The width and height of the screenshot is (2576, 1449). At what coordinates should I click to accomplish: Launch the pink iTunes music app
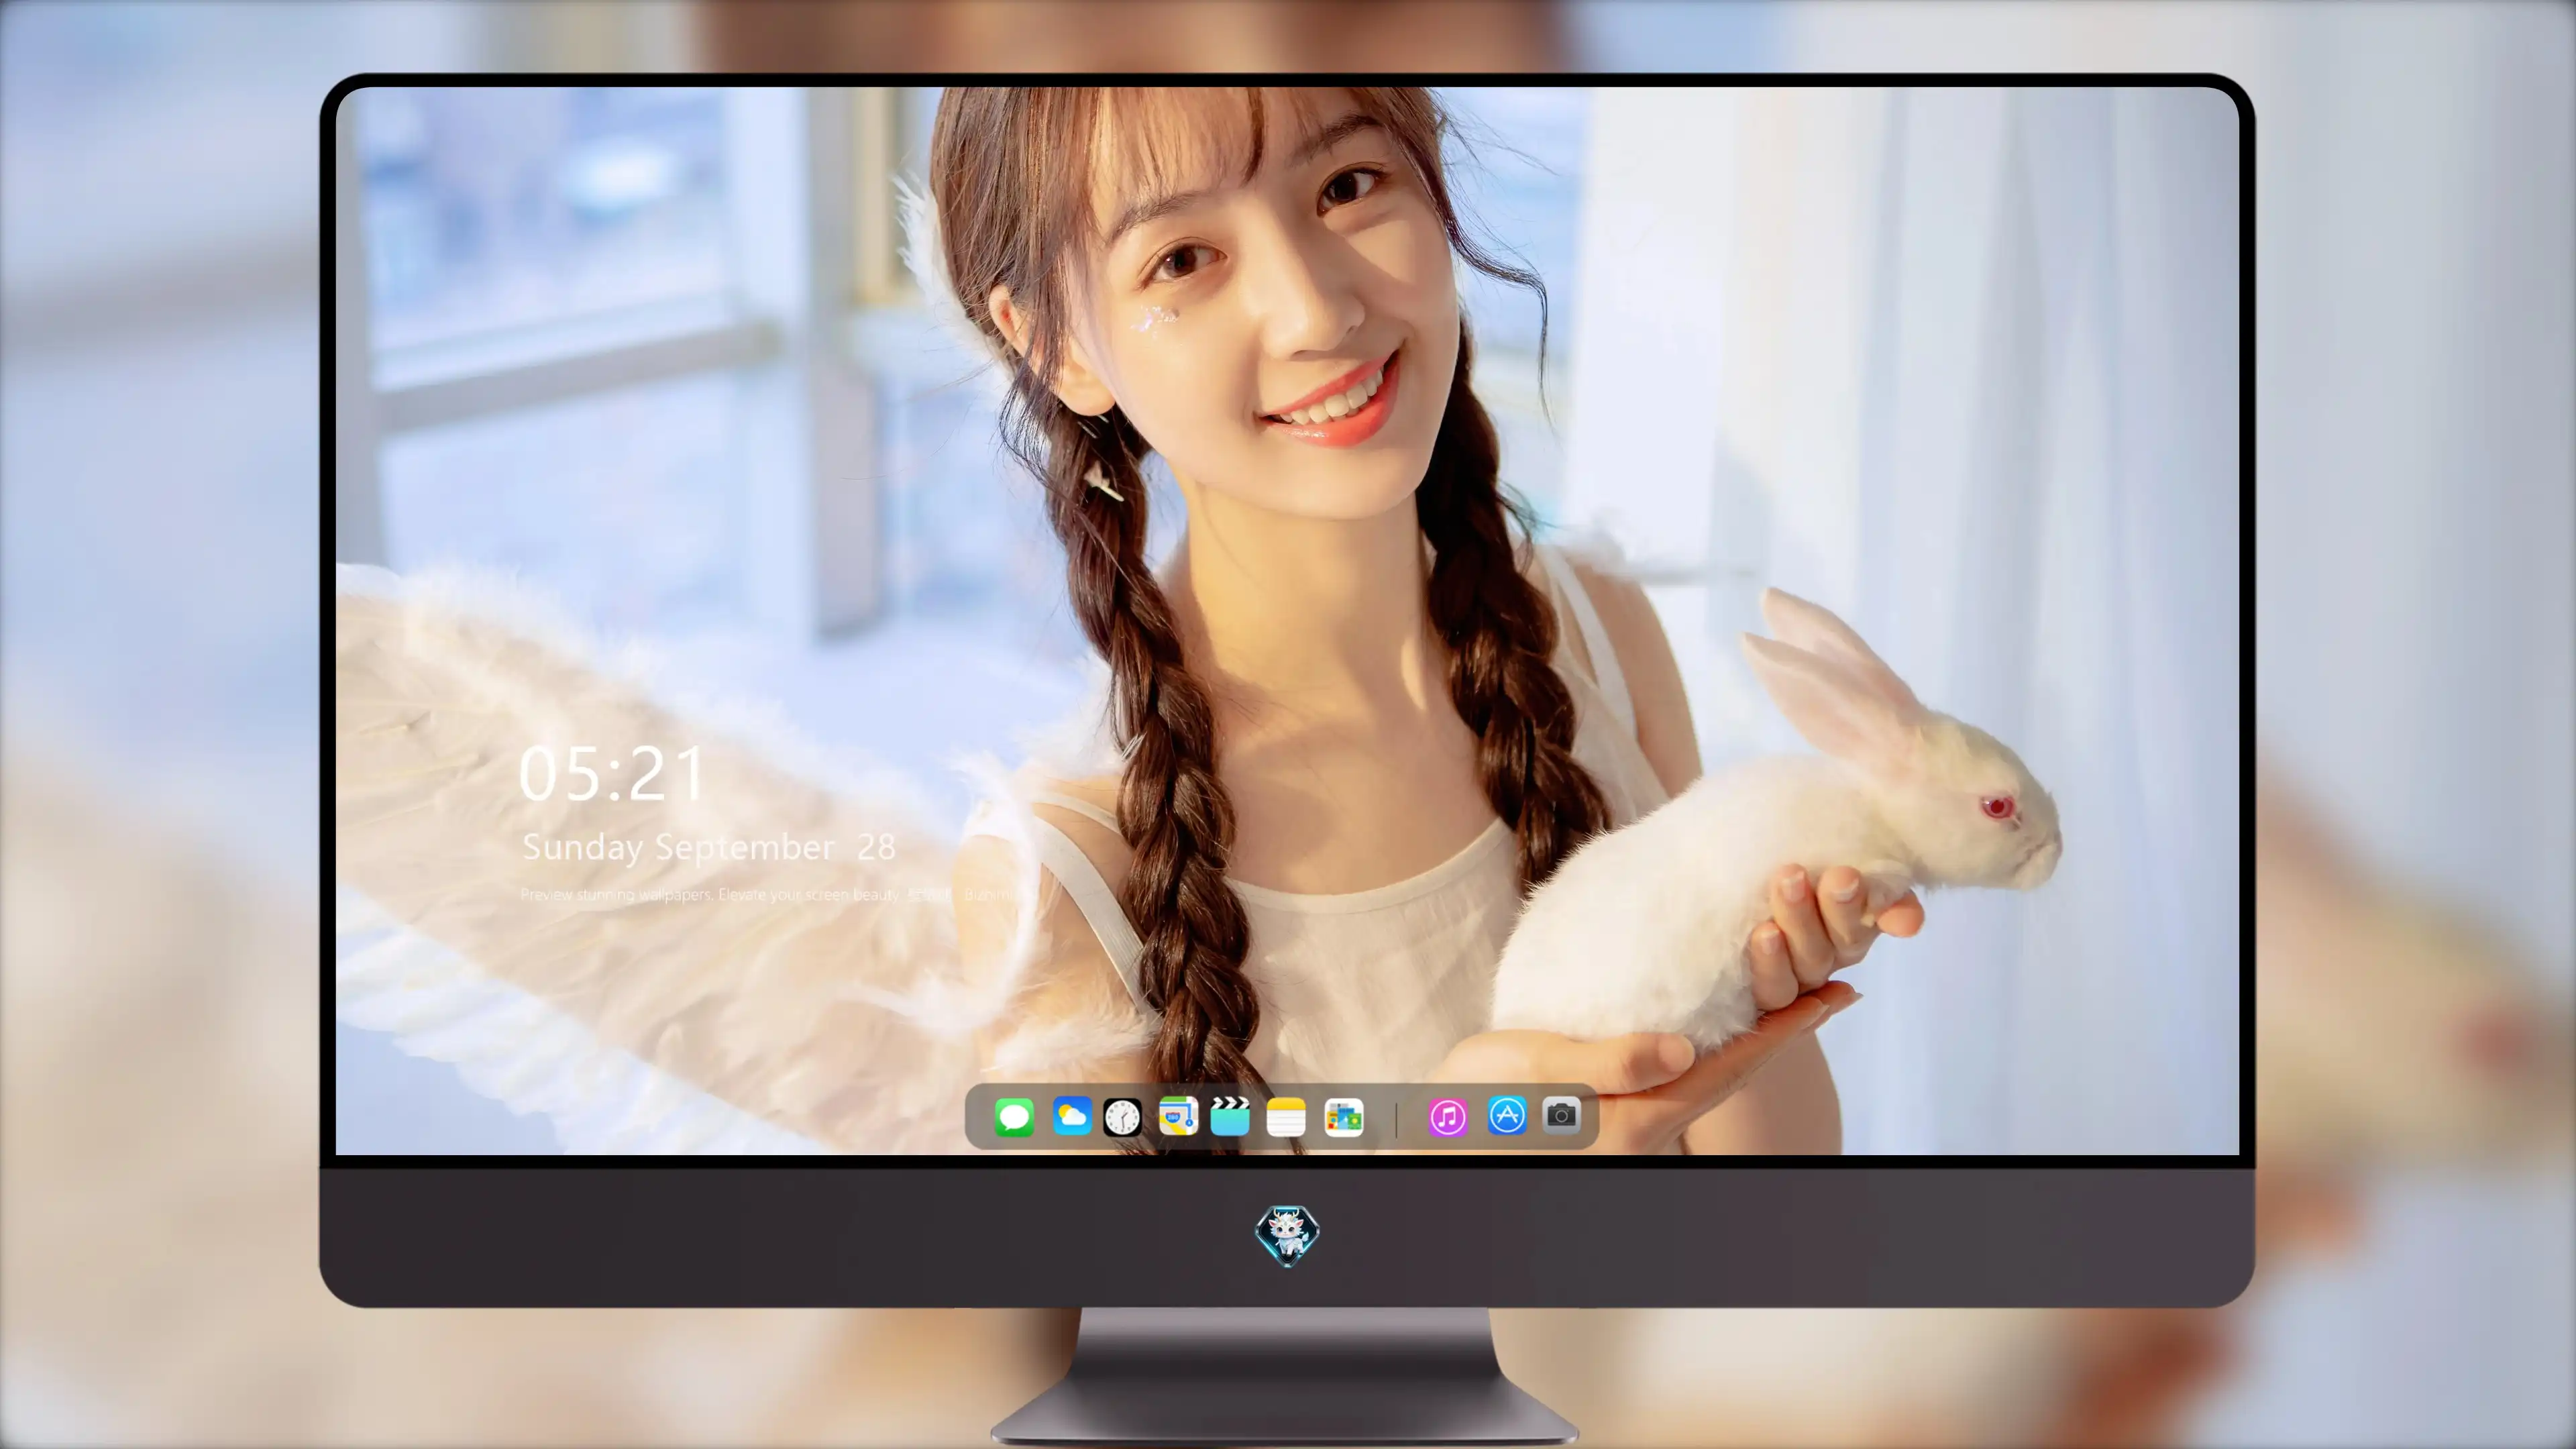1447,1116
